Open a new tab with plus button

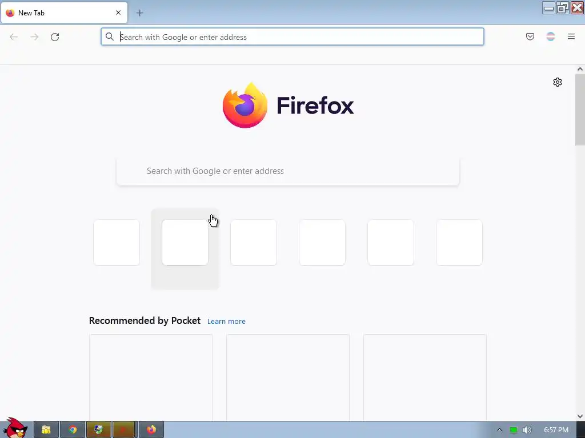coord(139,13)
